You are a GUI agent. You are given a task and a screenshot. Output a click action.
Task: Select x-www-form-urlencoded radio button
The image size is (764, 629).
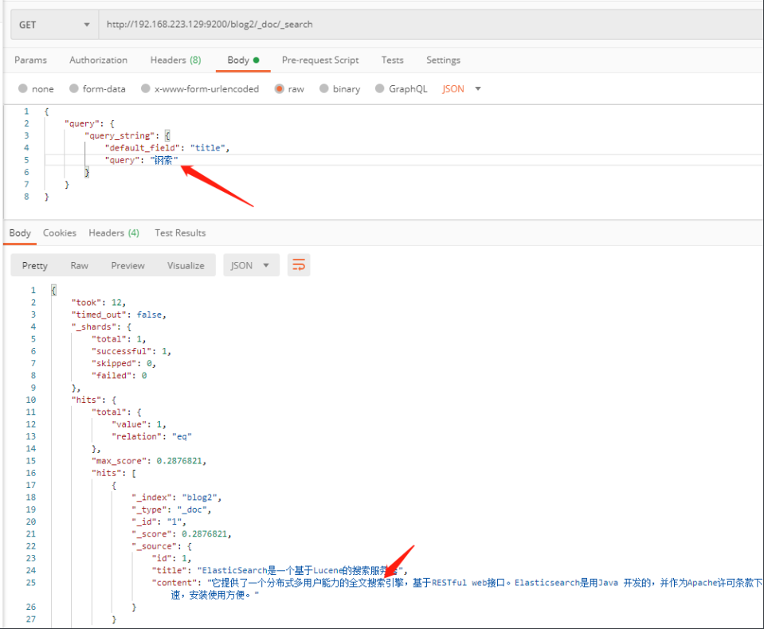[146, 88]
